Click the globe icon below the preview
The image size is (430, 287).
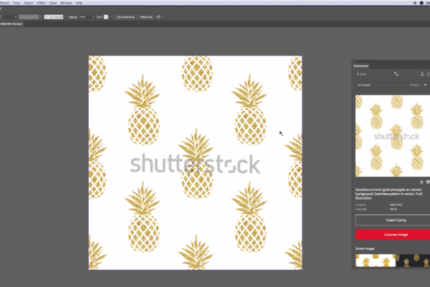[428, 182]
